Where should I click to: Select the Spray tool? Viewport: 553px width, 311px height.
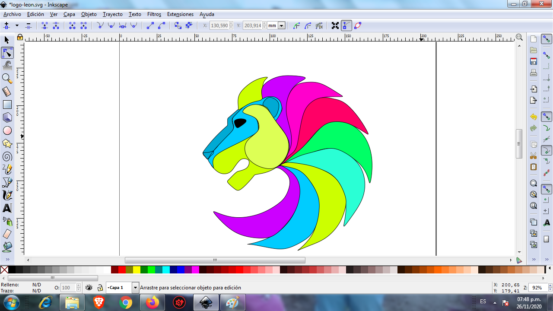click(x=7, y=221)
